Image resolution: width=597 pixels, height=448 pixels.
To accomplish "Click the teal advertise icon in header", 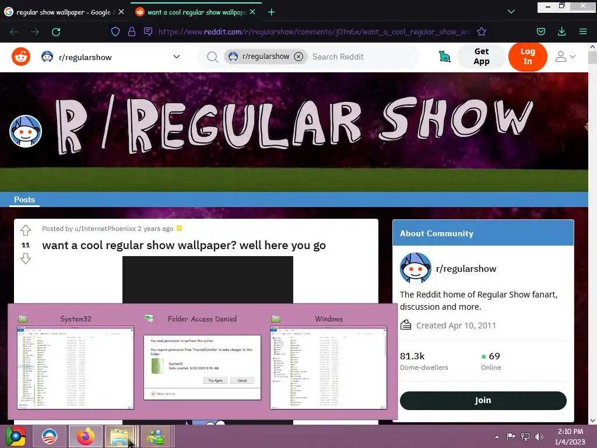I will pyautogui.click(x=444, y=57).
